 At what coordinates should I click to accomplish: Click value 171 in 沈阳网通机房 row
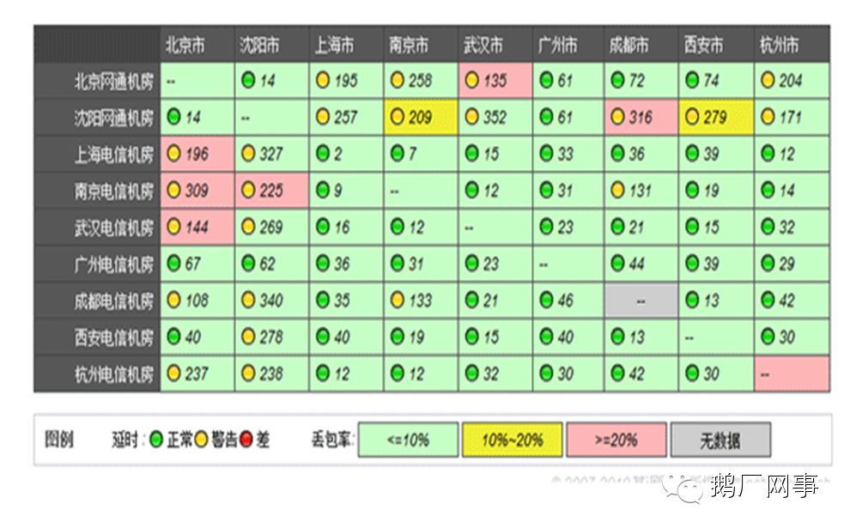click(x=790, y=118)
